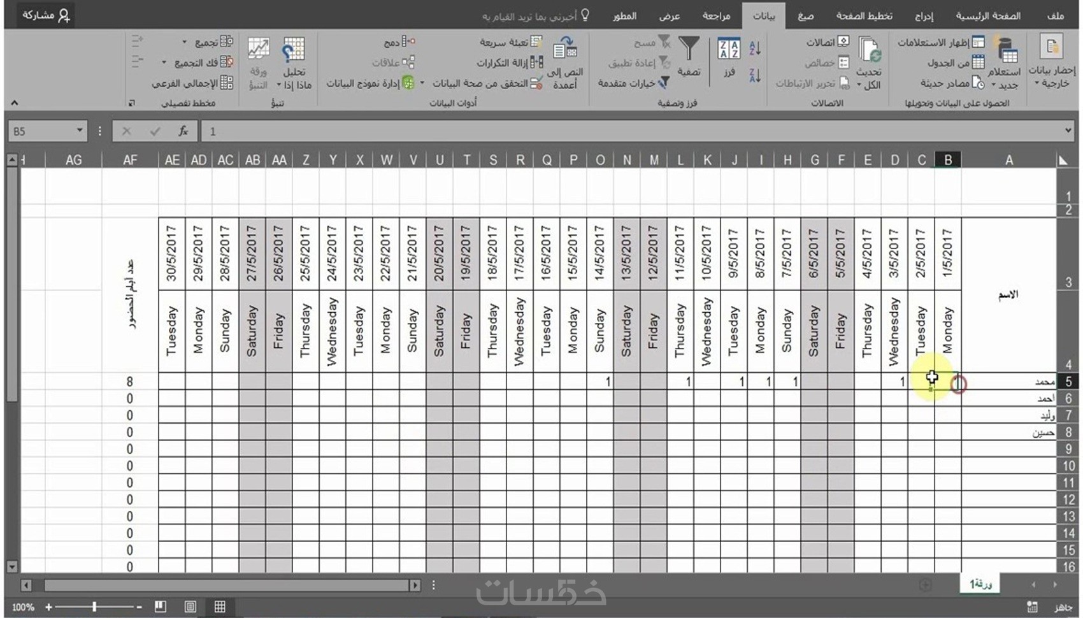Switch to Page Break Preview view
Viewport: 1083px width, 618px height.
pos(161,607)
